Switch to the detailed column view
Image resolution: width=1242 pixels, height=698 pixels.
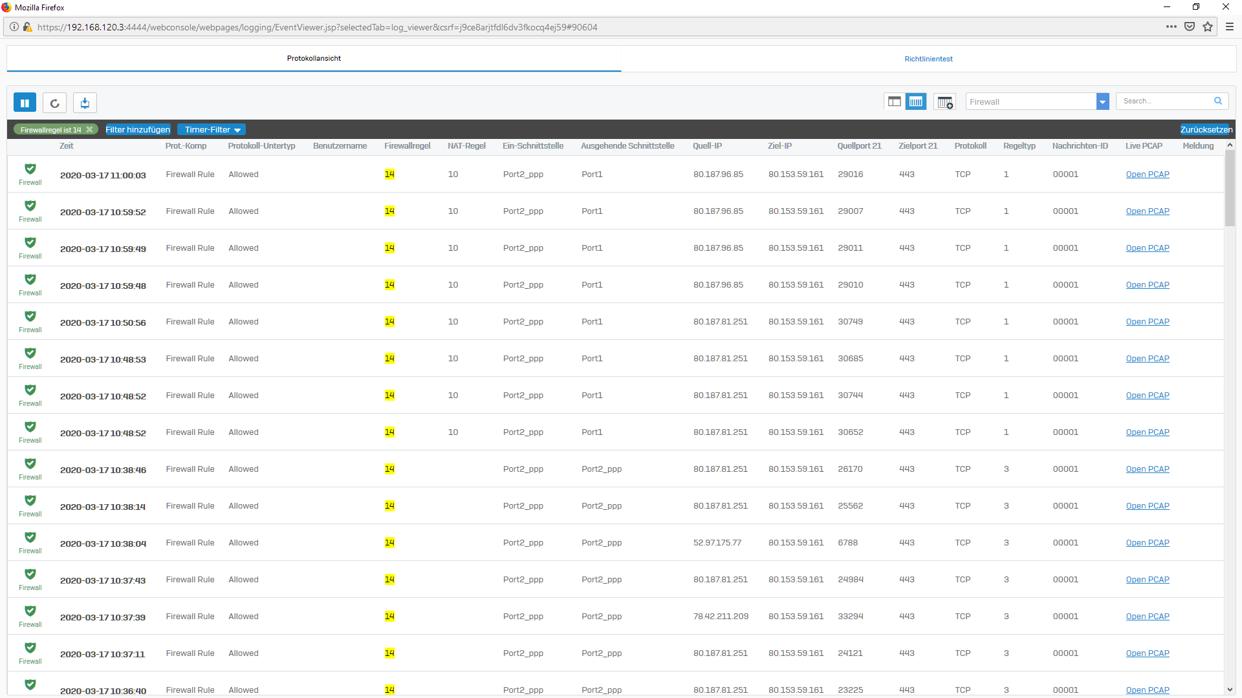coord(915,101)
